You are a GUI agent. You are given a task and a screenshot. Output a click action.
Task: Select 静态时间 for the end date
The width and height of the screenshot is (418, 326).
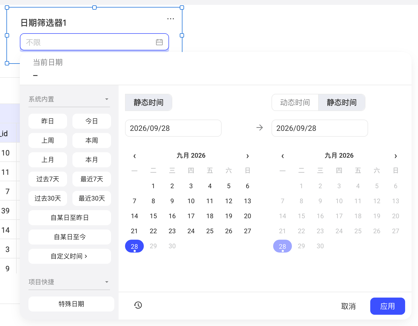342,102
